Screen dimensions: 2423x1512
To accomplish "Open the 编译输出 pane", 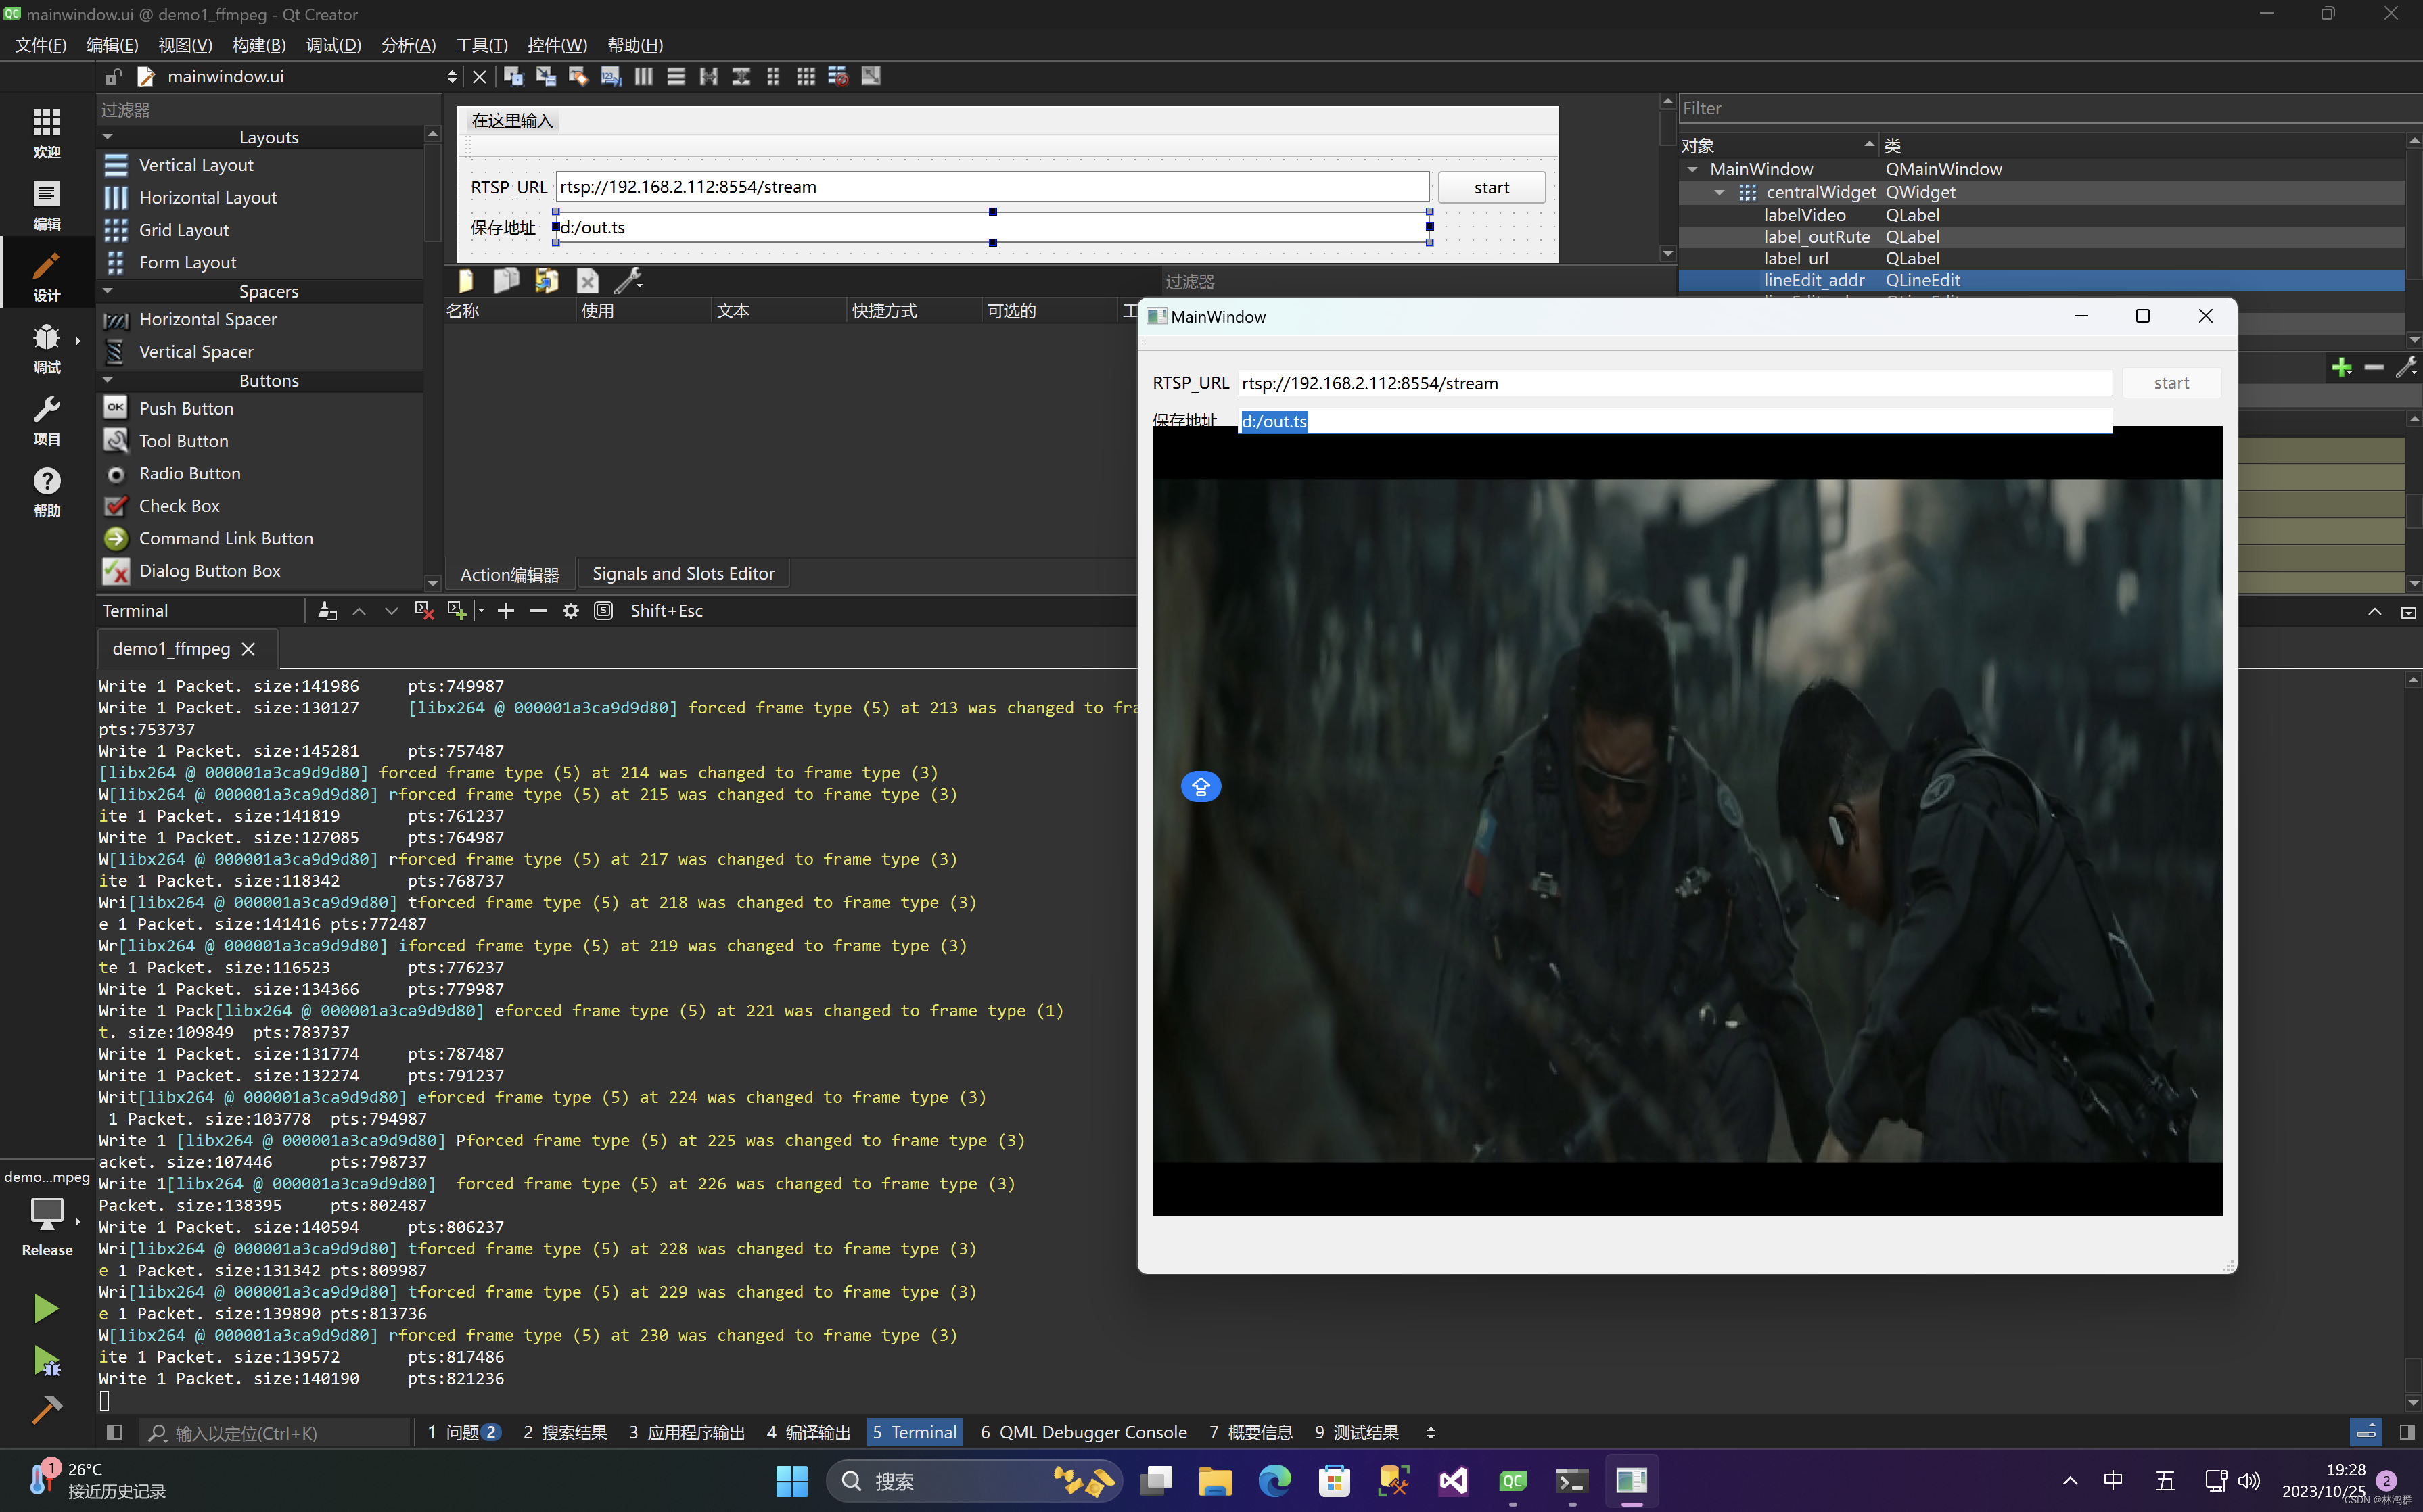I will point(808,1432).
